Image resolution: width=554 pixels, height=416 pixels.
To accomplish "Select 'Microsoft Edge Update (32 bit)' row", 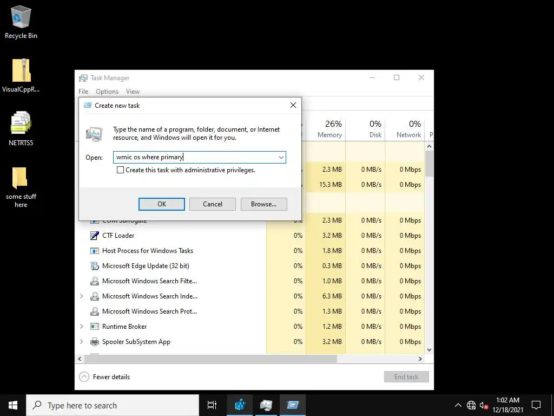I will pyautogui.click(x=146, y=266).
